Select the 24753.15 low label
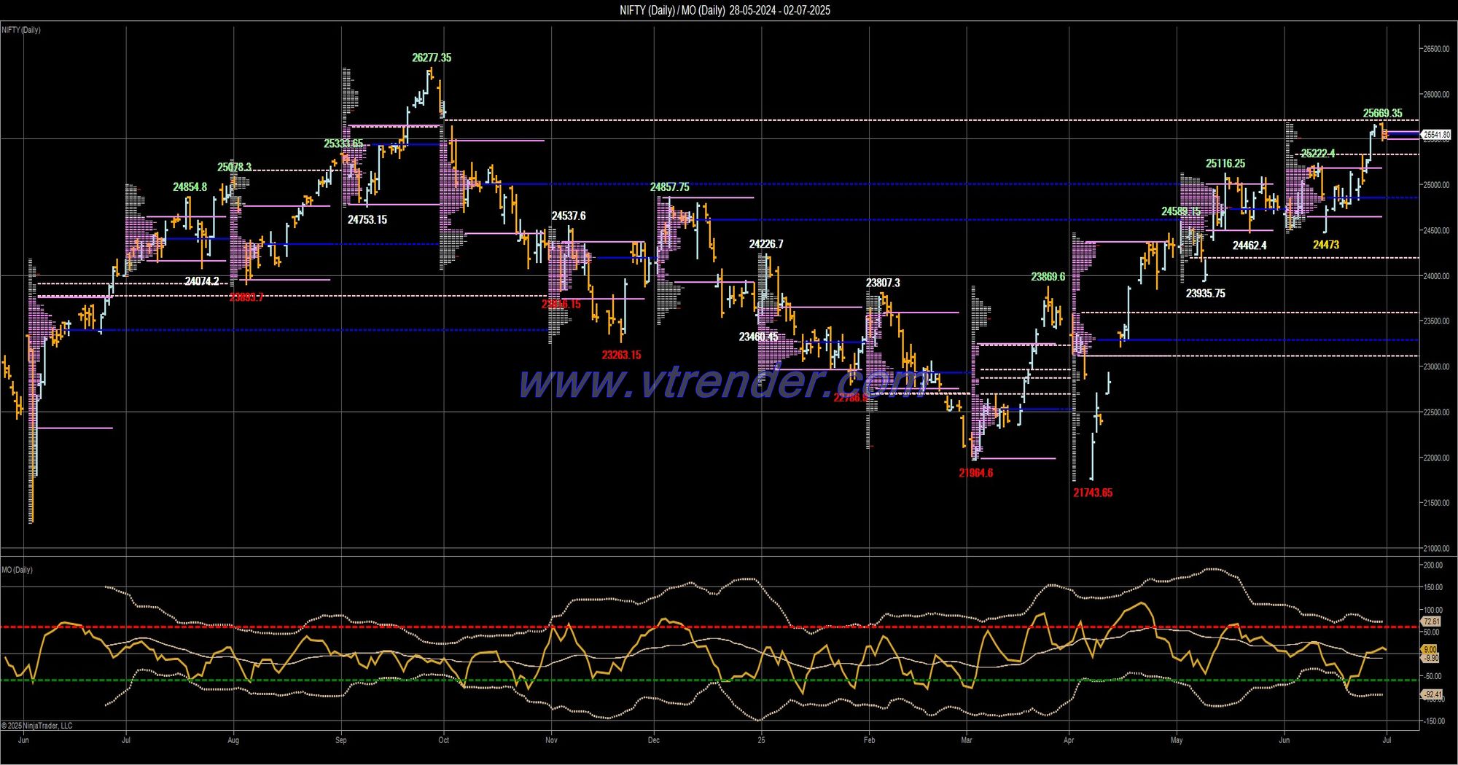Viewport: 1458px width, 765px height. (x=367, y=220)
